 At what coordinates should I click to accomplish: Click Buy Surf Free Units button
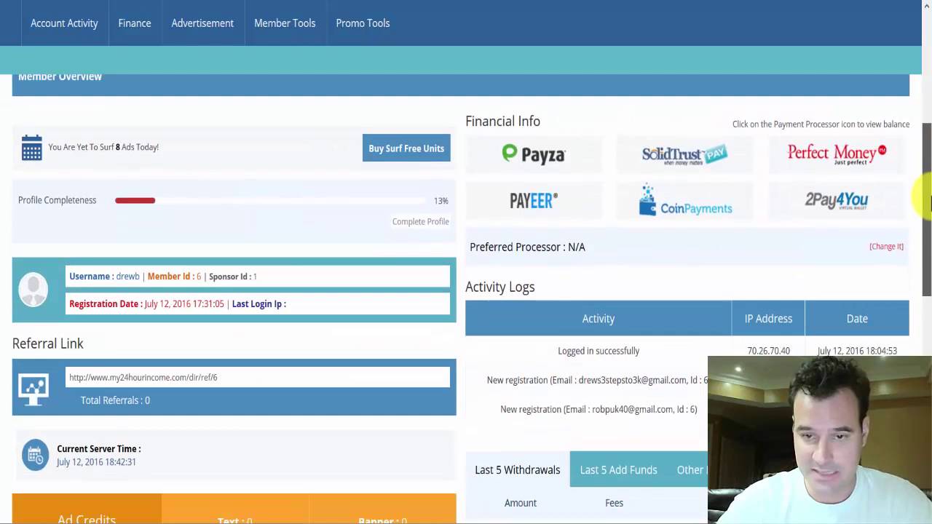(x=406, y=148)
